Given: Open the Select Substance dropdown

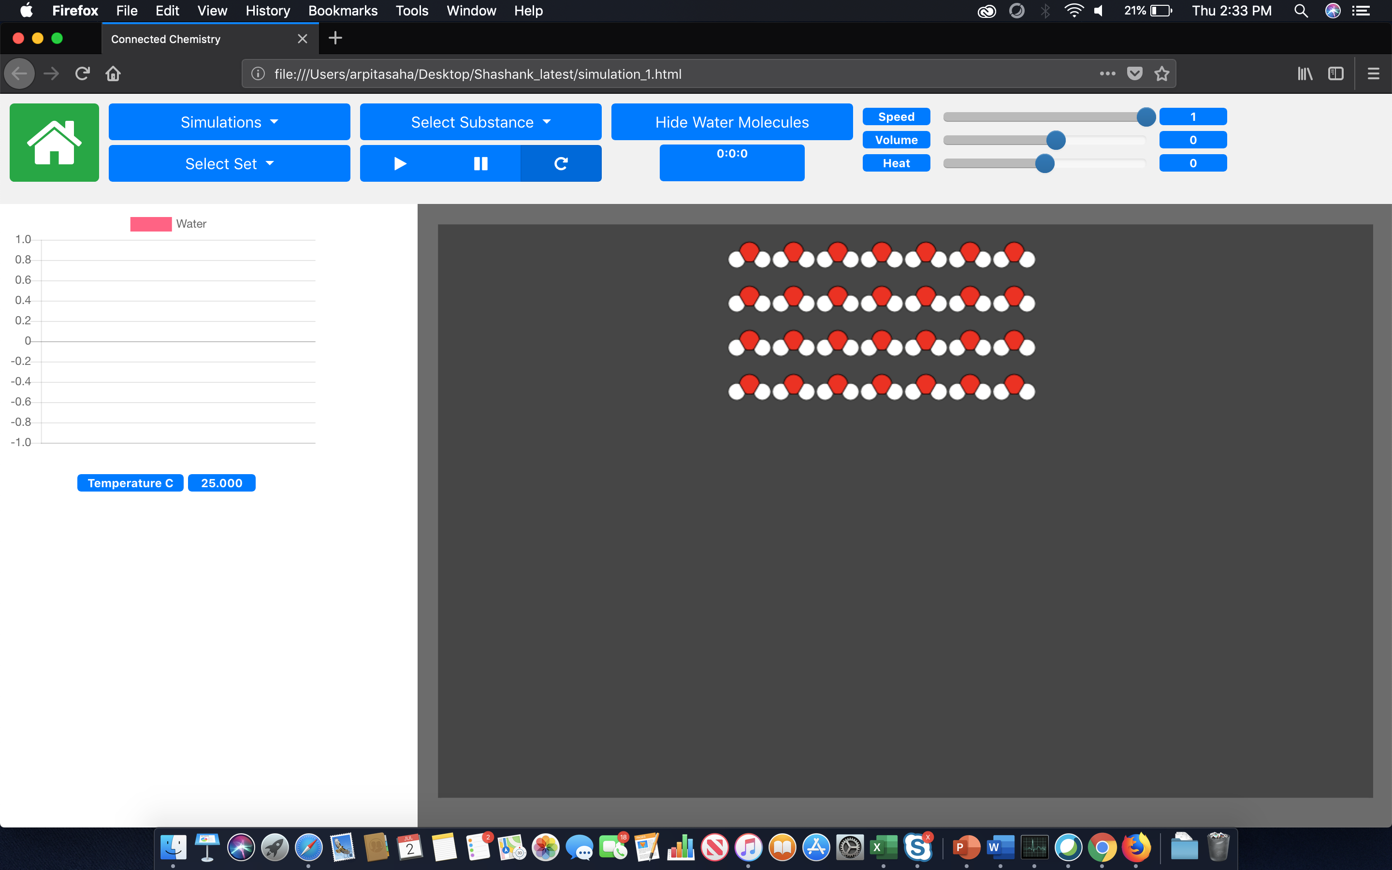Looking at the screenshot, I should point(480,121).
